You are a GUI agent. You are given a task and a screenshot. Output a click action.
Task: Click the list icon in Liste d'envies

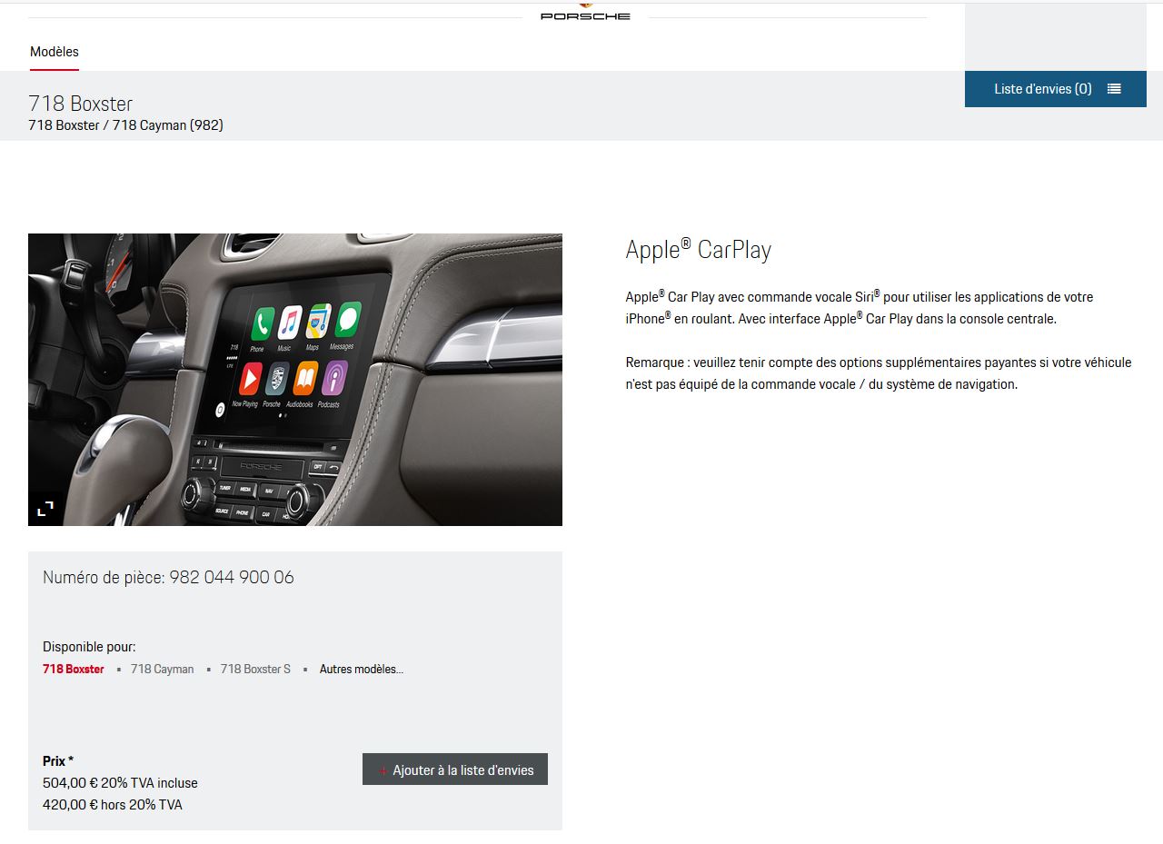(x=1114, y=89)
